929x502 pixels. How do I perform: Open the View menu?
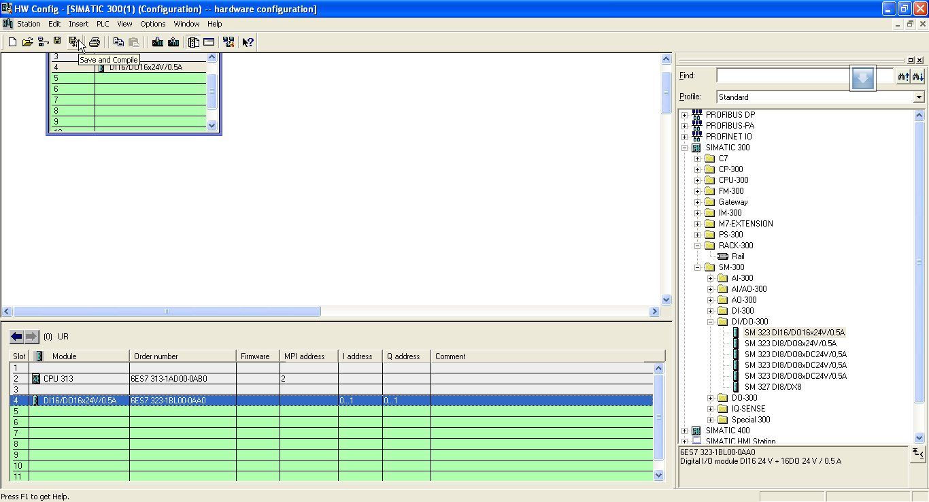tap(124, 24)
